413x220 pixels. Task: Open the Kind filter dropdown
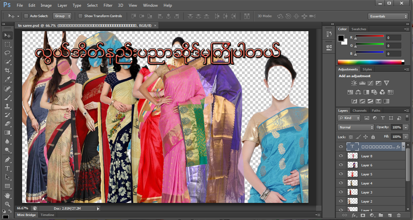[349, 118]
